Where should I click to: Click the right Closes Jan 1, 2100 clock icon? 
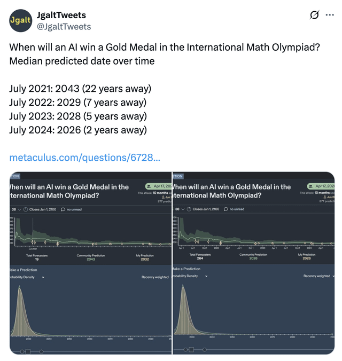(189, 209)
